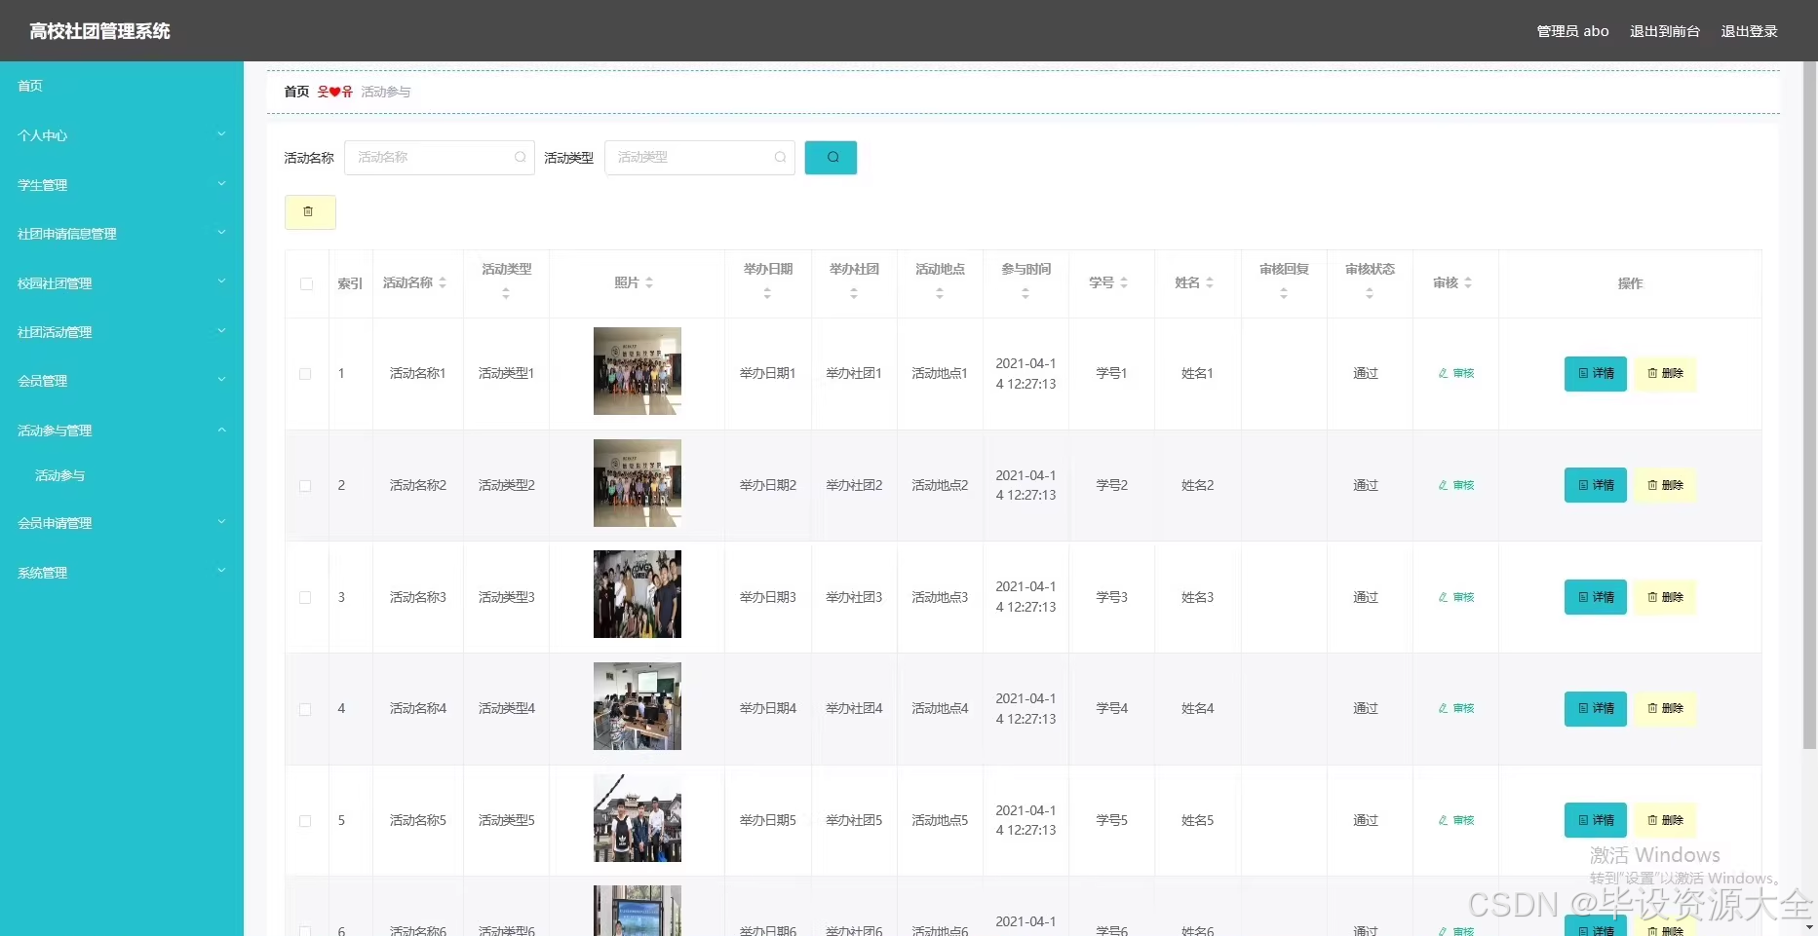The image size is (1818, 936).
Task: Expand the 社团活动管理 sidebar menu
Action: point(122,332)
